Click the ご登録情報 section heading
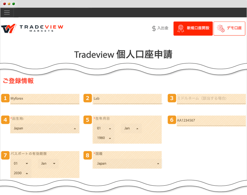The width and height of the screenshot is (247, 195). coord(18,81)
